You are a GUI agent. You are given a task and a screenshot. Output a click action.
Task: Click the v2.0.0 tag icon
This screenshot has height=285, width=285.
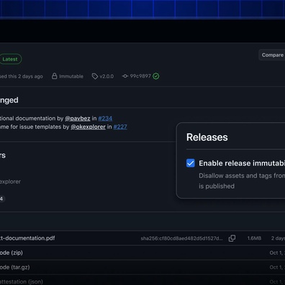click(x=95, y=76)
